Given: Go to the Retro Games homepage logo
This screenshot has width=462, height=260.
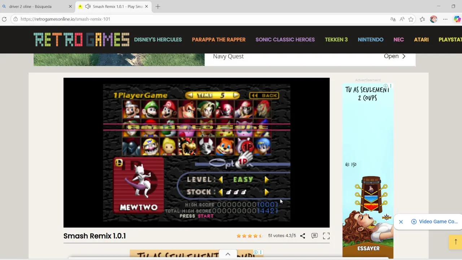Looking at the screenshot, I should (82, 40).
